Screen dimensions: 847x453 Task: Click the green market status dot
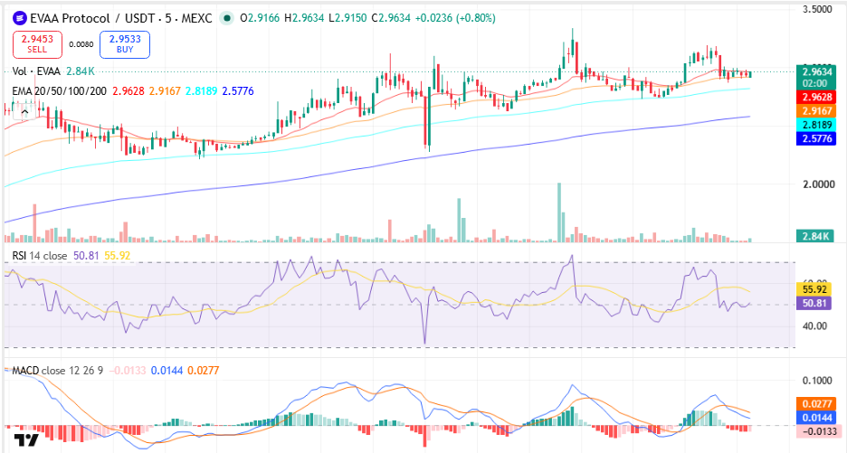(227, 18)
